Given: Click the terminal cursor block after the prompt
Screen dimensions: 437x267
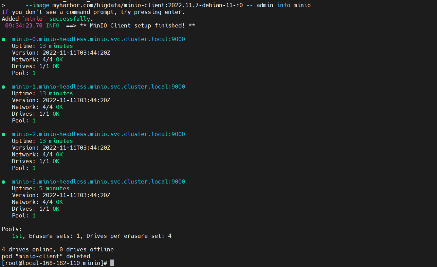Looking at the screenshot, I should point(112,263).
